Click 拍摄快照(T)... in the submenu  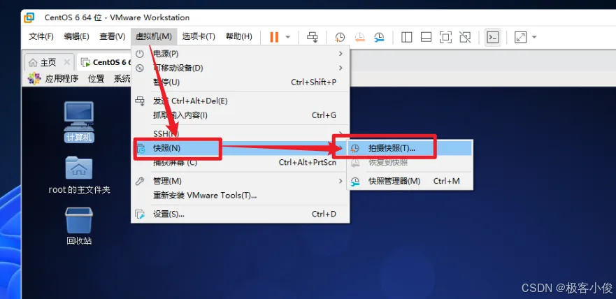[410, 148]
